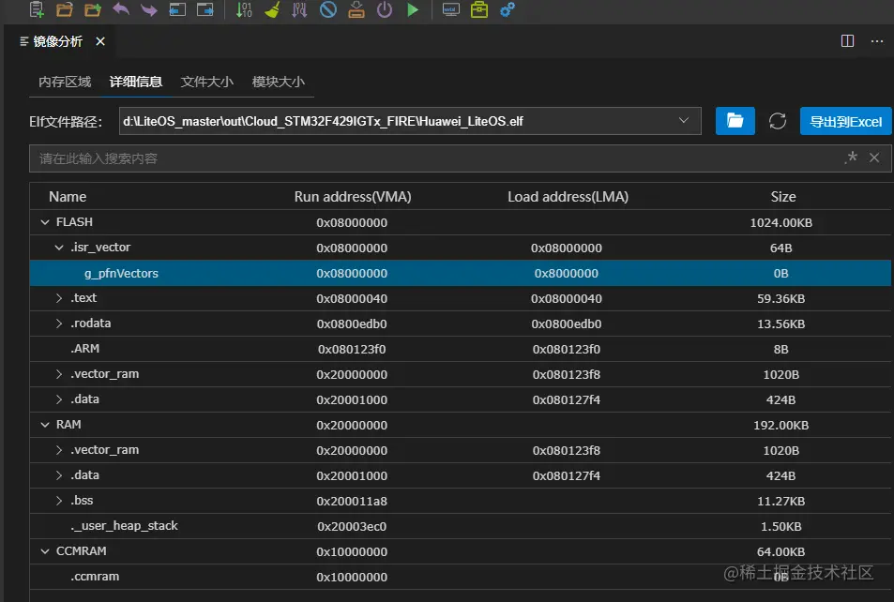
Task: Select the g_pfnVectors row
Action: 460,273
